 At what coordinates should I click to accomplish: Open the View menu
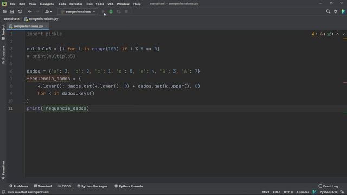point(33,4)
